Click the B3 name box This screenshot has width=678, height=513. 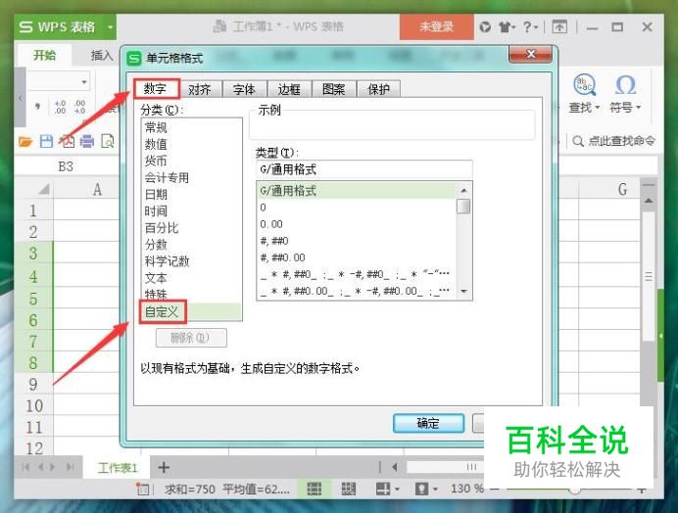pyautogui.click(x=66, y=166)
